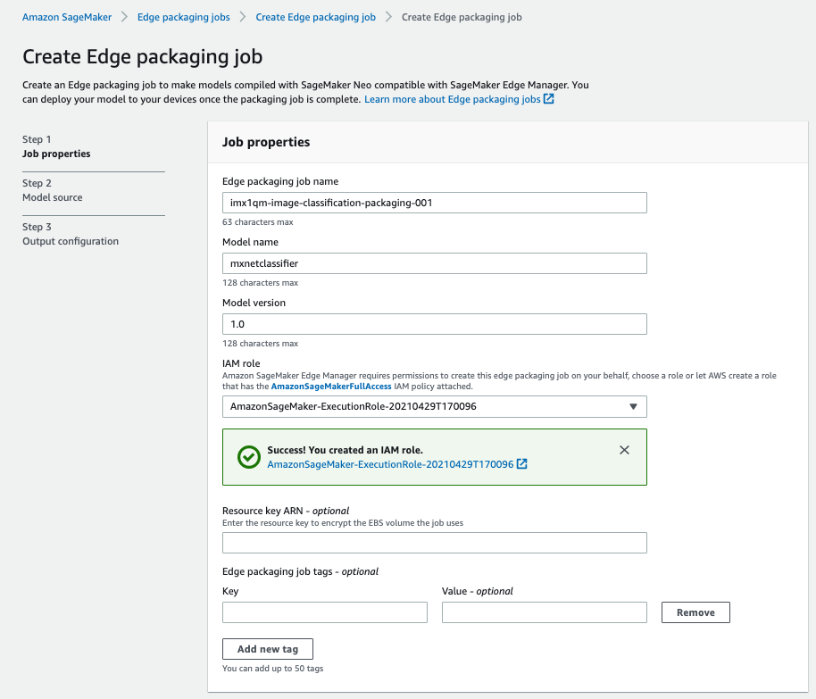Go to Amazon SageMaker breadcrumb
816x699 pixels.
point(67,17)
